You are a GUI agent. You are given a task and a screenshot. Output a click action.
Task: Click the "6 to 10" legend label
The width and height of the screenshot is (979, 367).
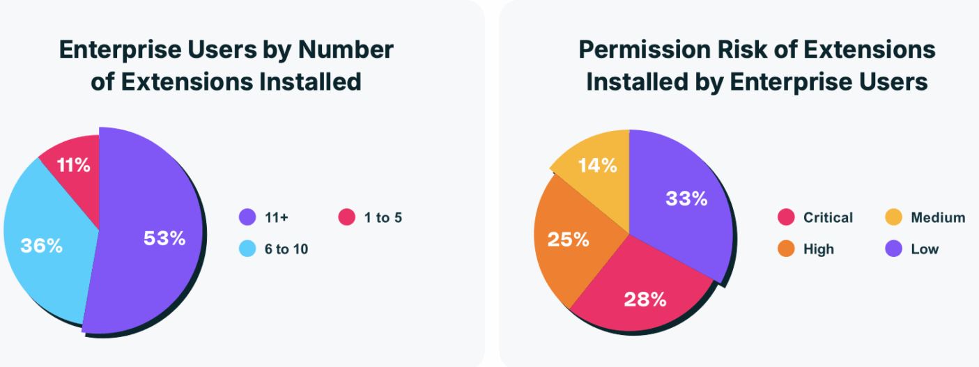(x=286, y=249)
